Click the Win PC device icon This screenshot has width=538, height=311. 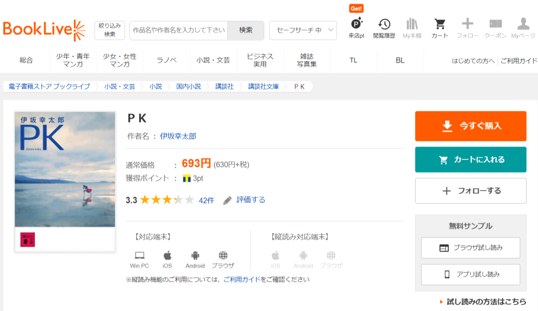(140, 255)
